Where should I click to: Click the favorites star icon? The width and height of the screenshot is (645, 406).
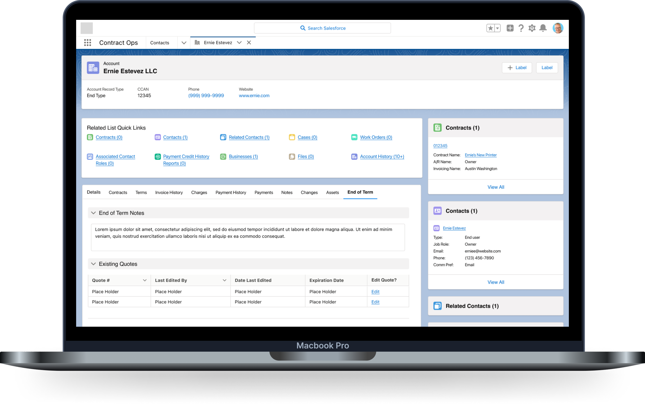[x=490, y=28]
